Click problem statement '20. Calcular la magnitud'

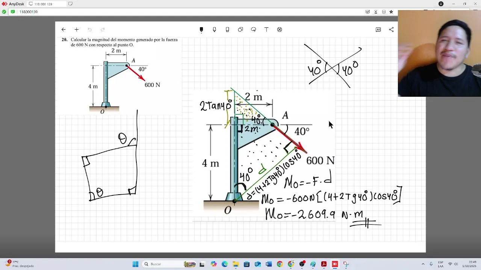pos(119,42)
